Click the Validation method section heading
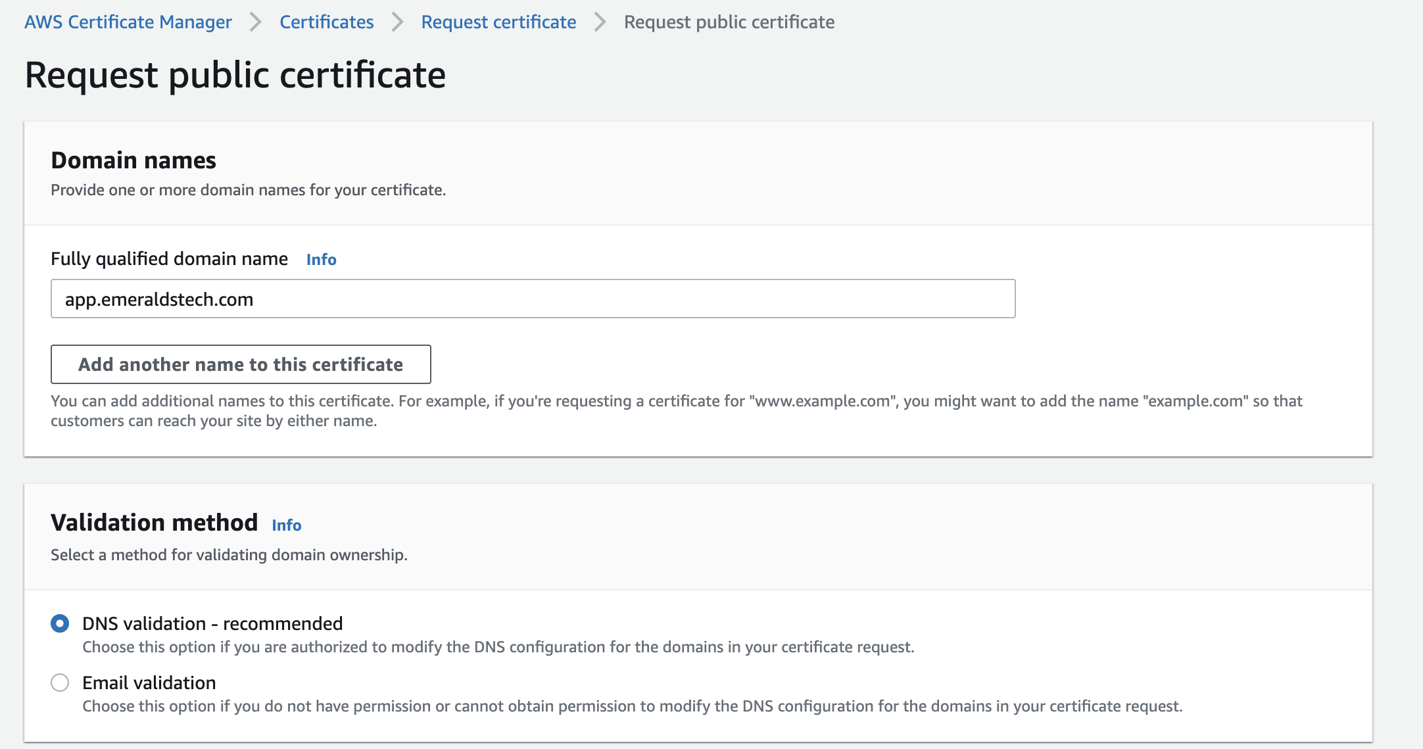The width and height of the screenshot is (1423, 749). pyautogui.click(x=154, y=523)
